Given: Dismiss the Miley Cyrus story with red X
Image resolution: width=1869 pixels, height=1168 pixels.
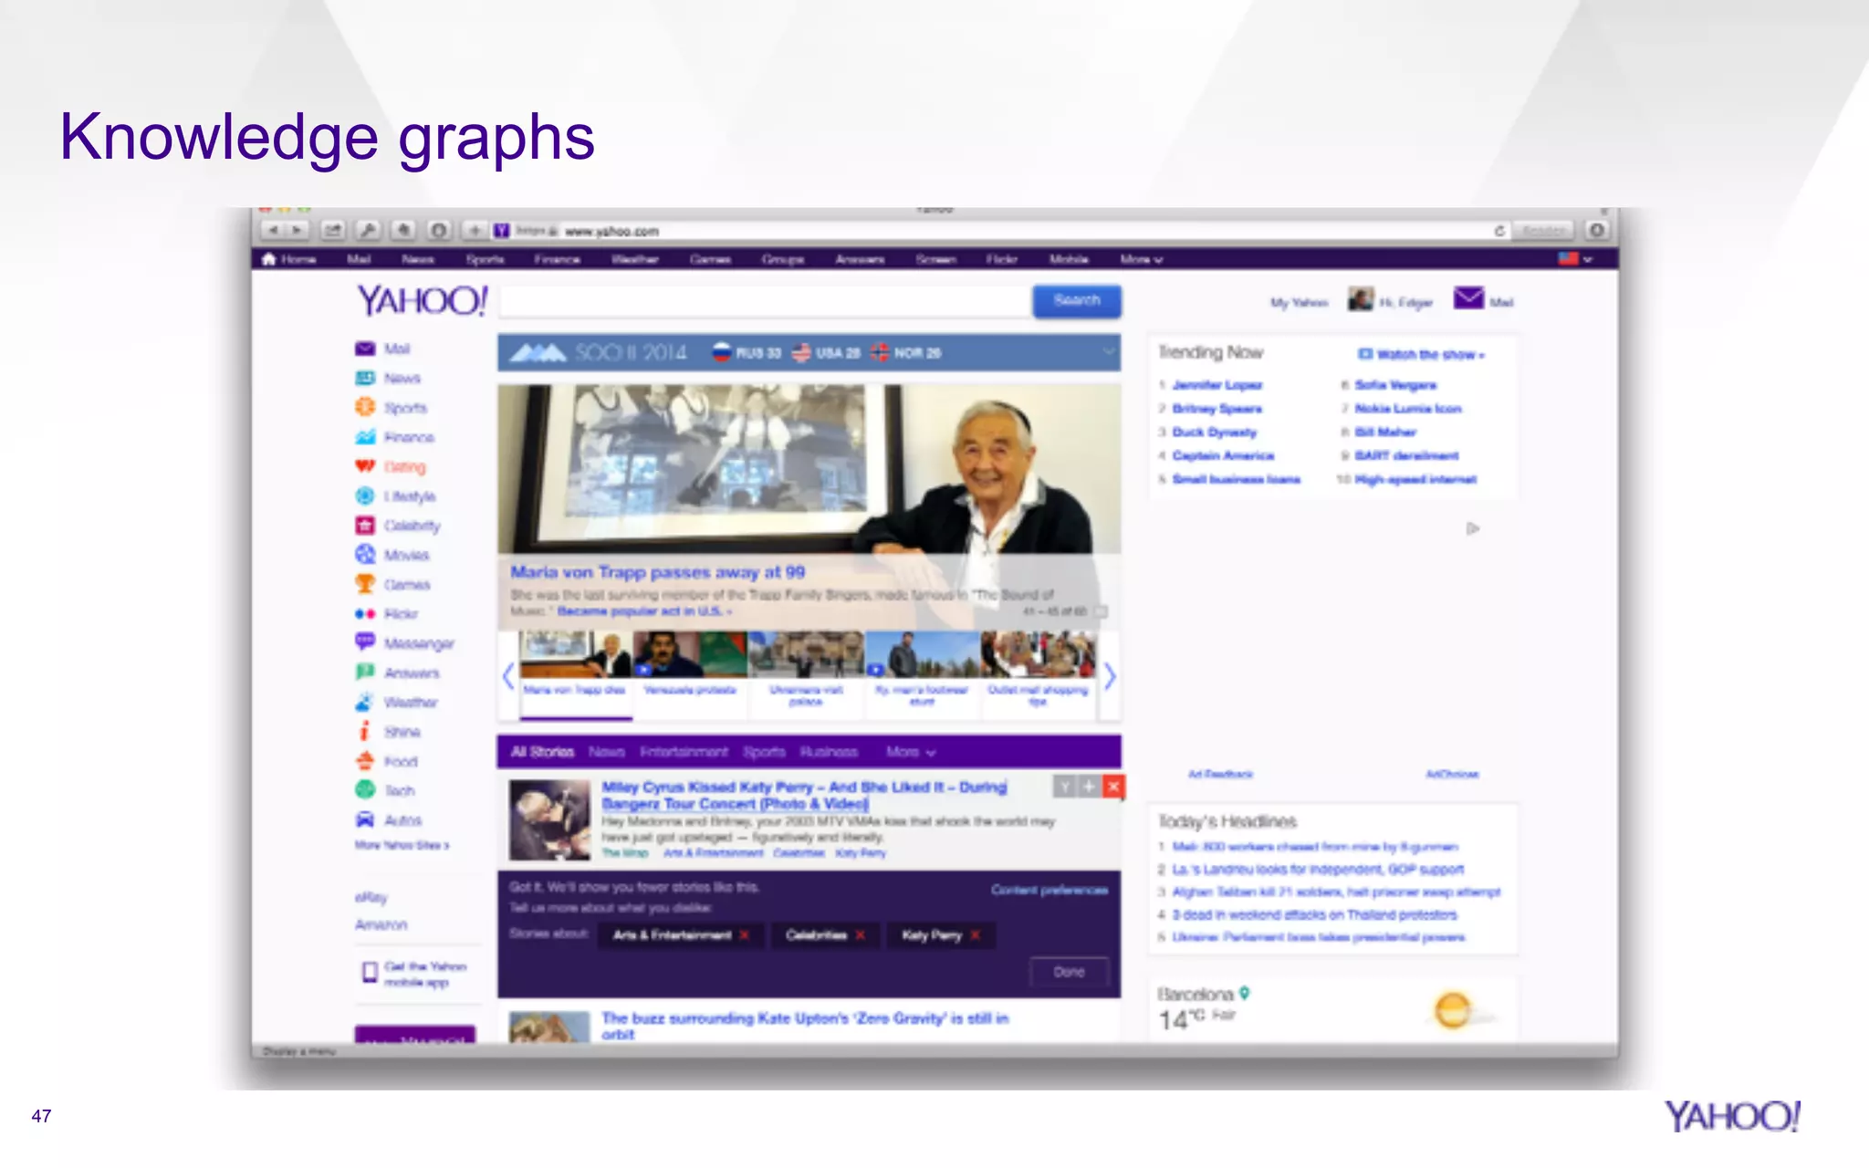Looking at the screenshot, I should pyautogui.click(x=1113, y=787).
